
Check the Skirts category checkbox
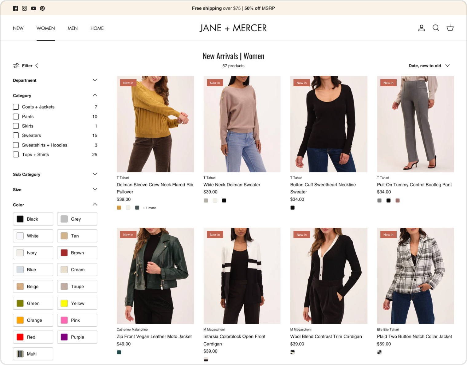tap(16, 126)
